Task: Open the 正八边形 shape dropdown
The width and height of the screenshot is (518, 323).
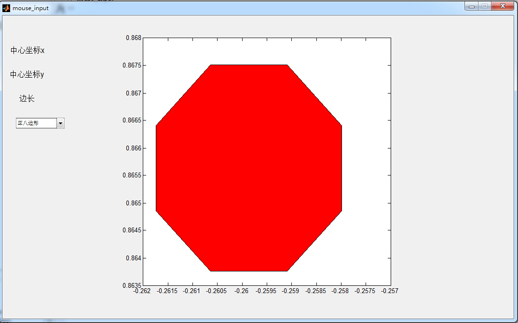Action: coord(40,123)
